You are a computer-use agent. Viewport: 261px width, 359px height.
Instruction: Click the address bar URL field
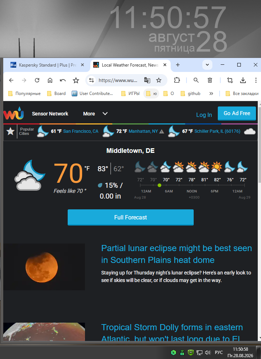(x=118, y=80)
